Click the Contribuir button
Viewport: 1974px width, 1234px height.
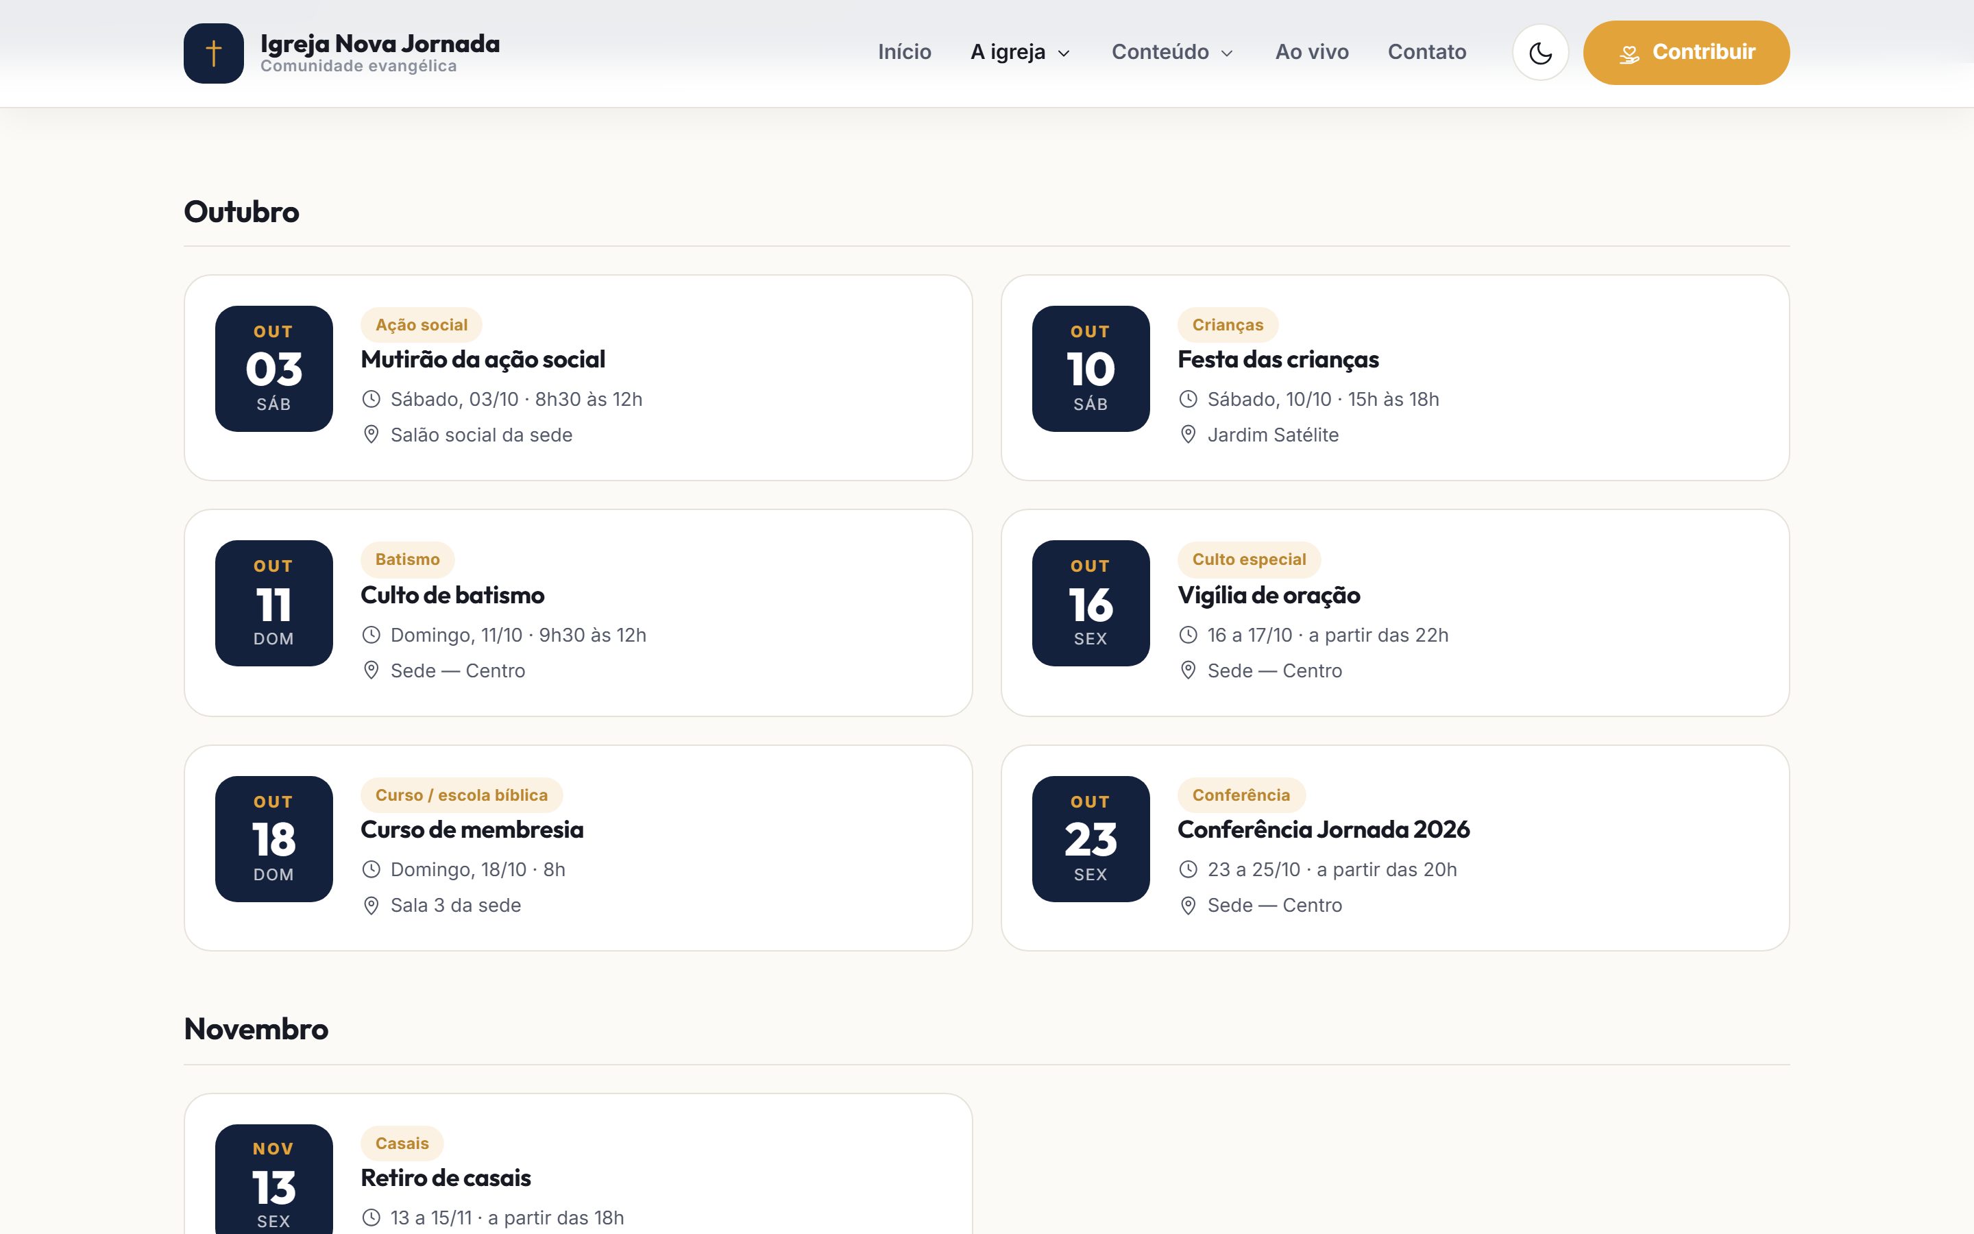tap(1686, 53)
